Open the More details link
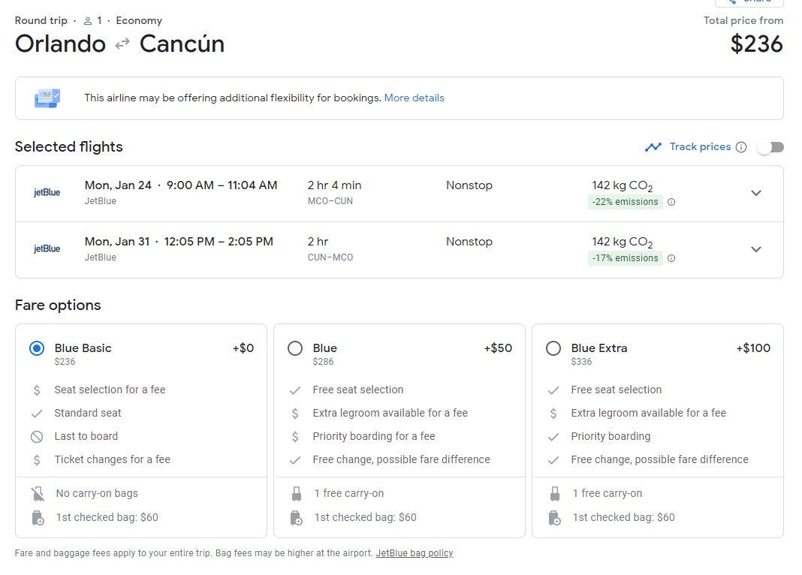Screen dimensions: 802x575 (x=414, y=98)
